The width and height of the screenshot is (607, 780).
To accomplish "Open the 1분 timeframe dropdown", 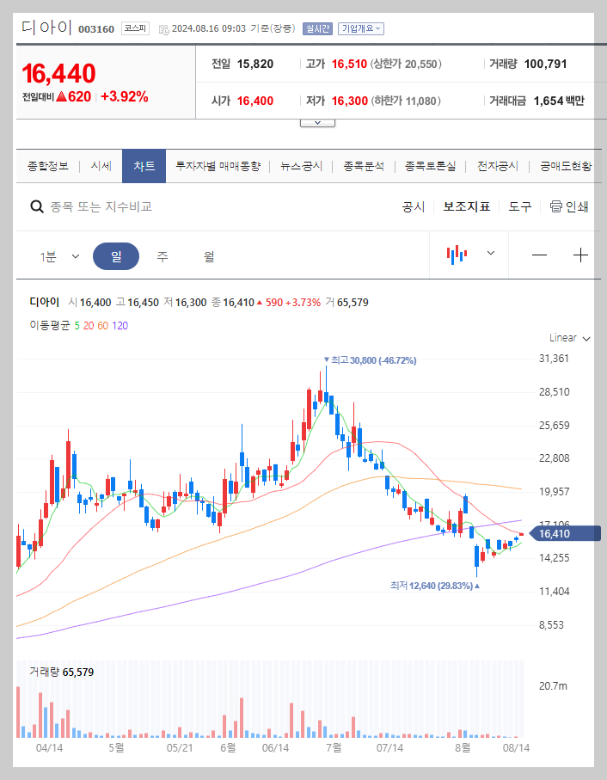I will [58, 255].
